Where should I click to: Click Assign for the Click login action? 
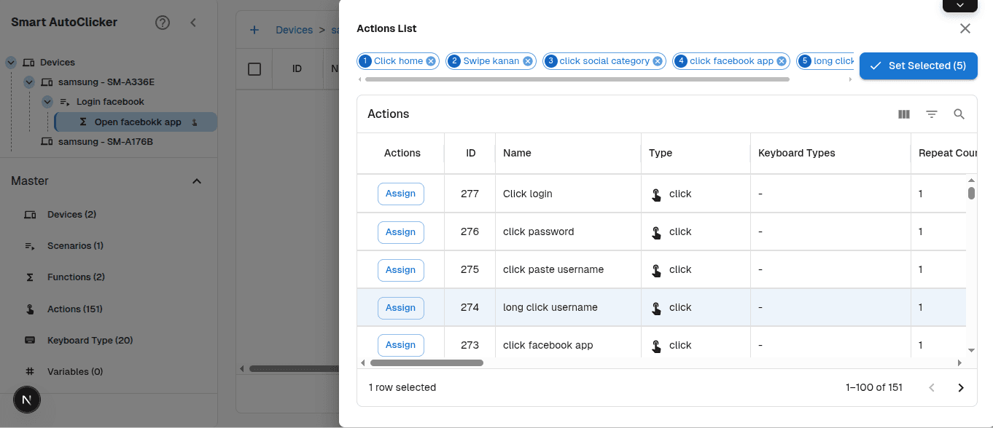coord(400,194)
